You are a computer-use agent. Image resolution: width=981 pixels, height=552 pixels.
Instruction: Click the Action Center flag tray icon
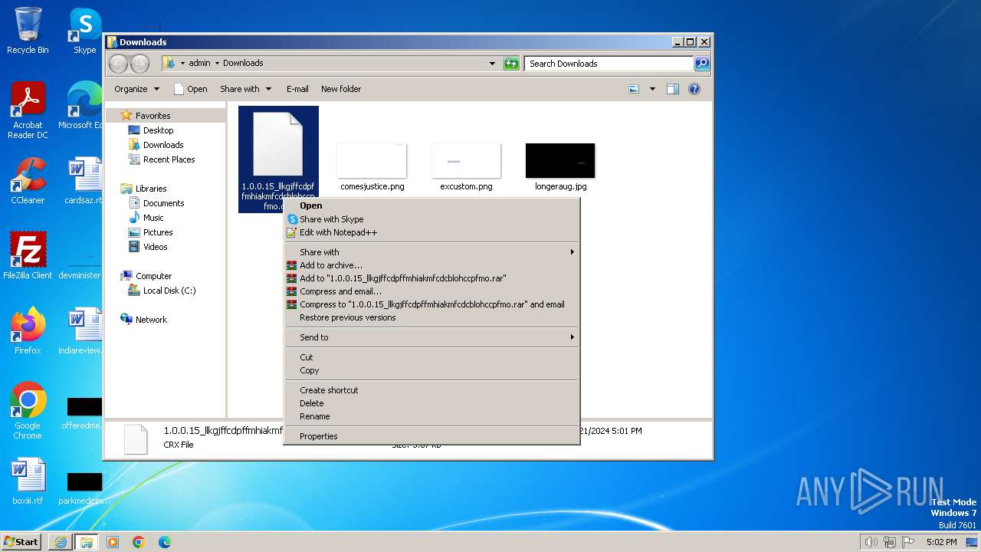[x=908, y=542]
